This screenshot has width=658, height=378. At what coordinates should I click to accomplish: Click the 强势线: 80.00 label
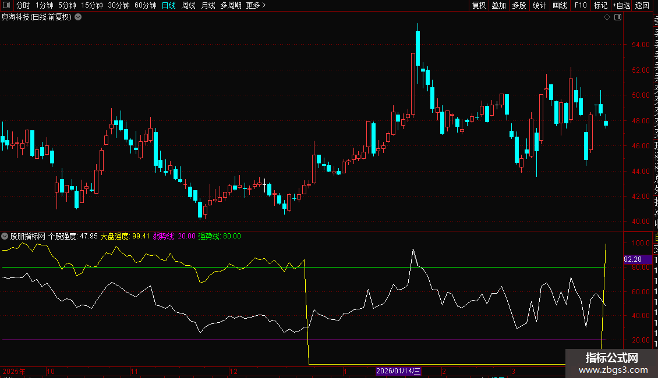(x=220, y=236)
